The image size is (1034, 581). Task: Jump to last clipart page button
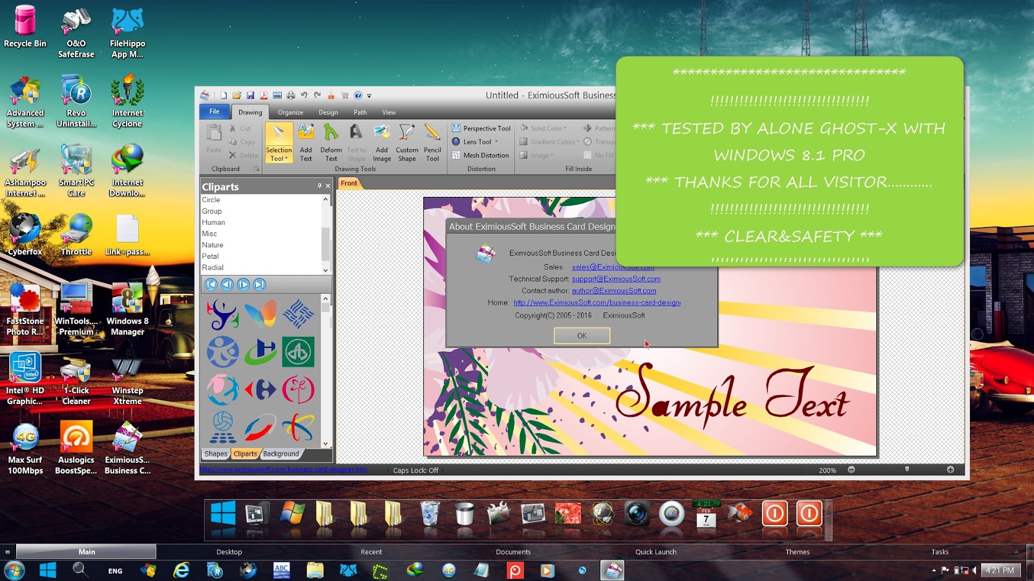[x=260, y=284]
